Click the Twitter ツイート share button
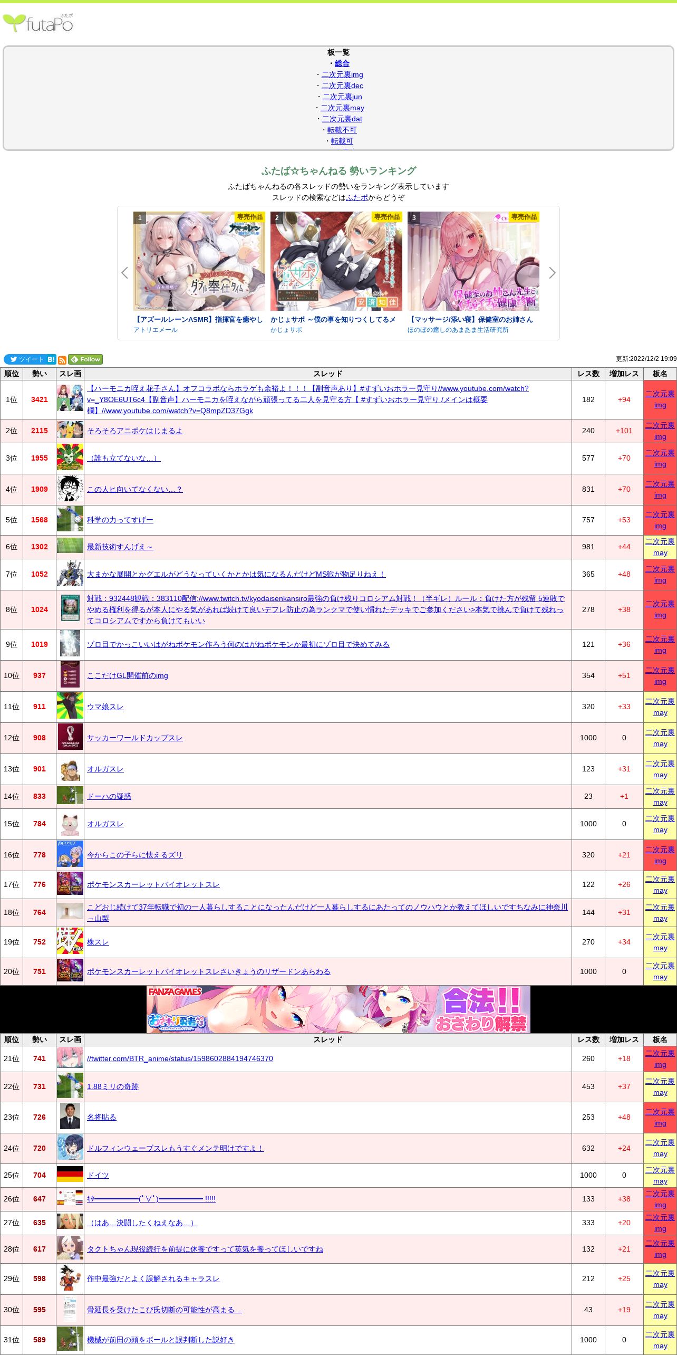This screenshot has width=677, height=1355. click(25, 359)
